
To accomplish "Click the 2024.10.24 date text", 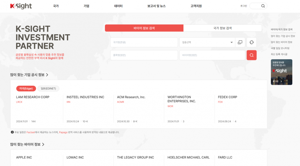I will click(x=73, y=121).
